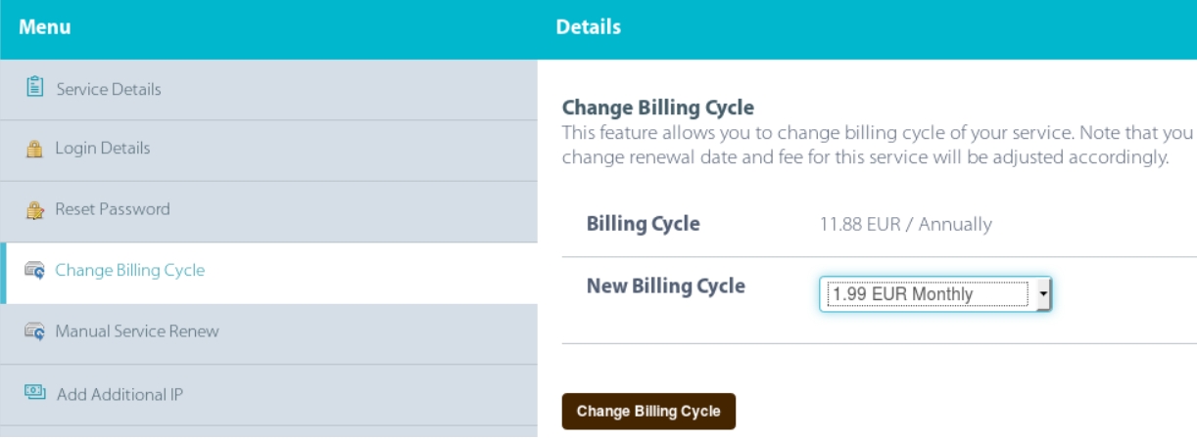Click the renew icon beside Manual Service Renew

click(x=32, y=331)
